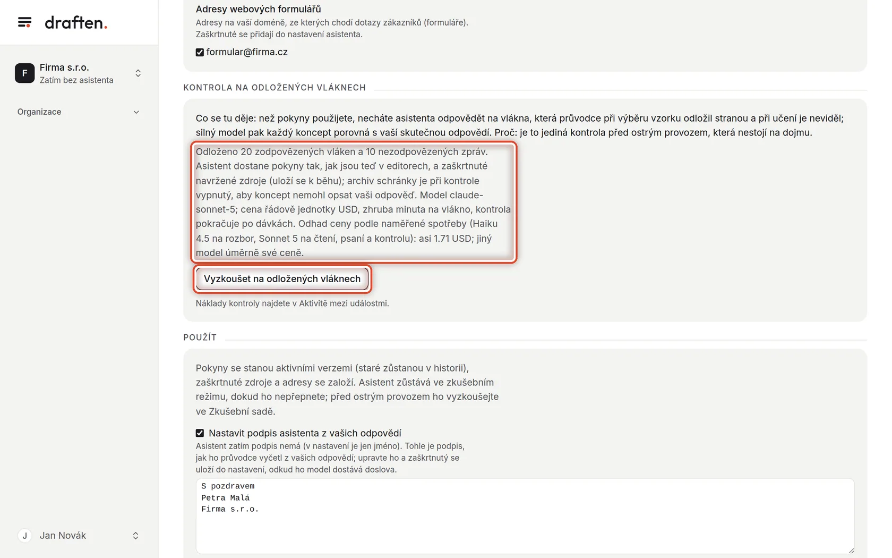Click the formular@firma.cz label

point(247,52)
